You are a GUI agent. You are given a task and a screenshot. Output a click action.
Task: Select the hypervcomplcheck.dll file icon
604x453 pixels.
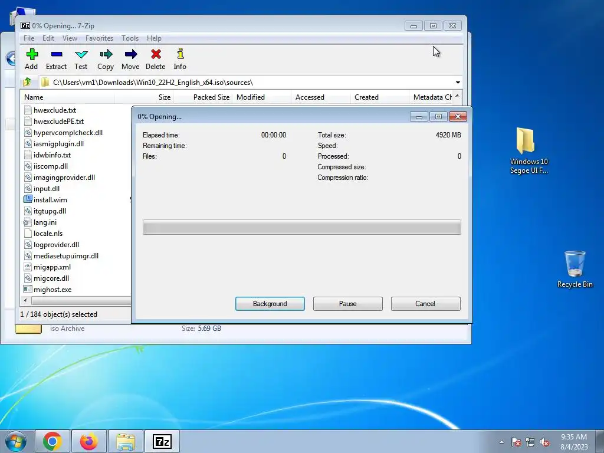[27, 133]
